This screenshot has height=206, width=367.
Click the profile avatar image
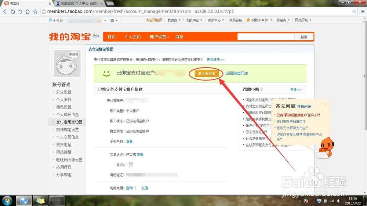point(67,63)
